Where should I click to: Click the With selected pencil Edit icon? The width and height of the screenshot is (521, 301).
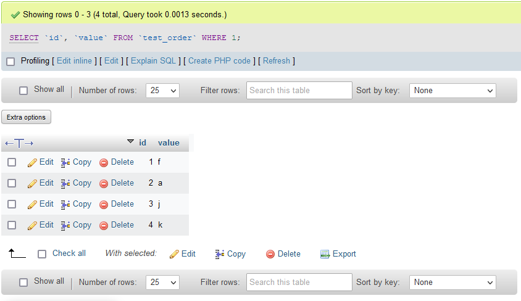click(x=174, y=254)
